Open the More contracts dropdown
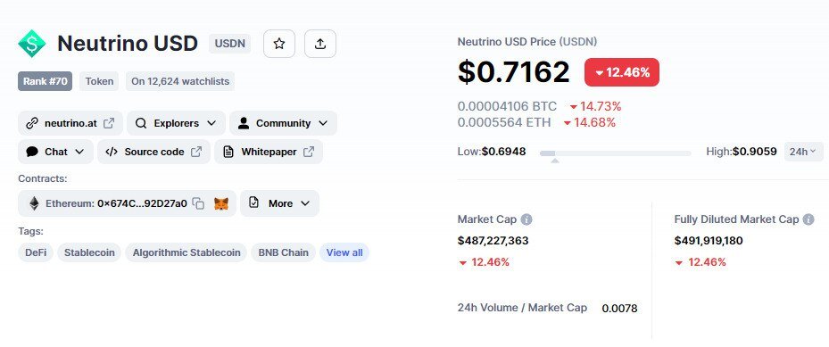The image size is (829, 347). (279, 203)
